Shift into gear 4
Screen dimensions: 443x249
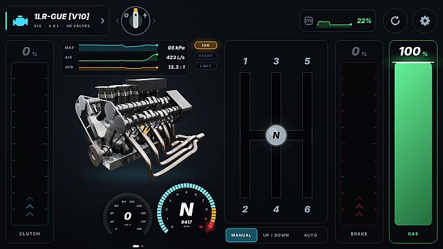click(276, 209)
